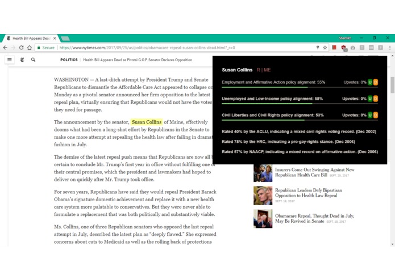Open a new browser tab

pos(65,39)
